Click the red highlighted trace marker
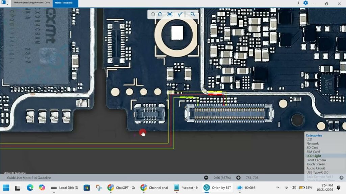The width and height of the screenshot is (346, 194). tap(215, 94)
